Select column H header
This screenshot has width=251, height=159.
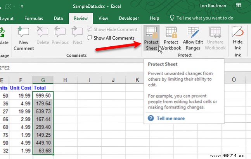(65, 79)
